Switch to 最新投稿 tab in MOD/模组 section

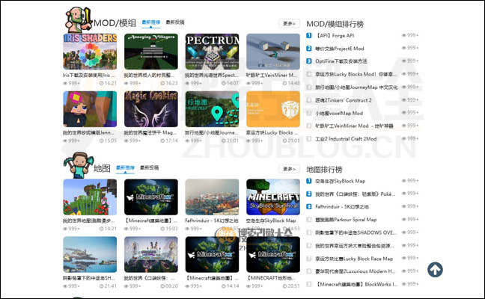[175, 22]
